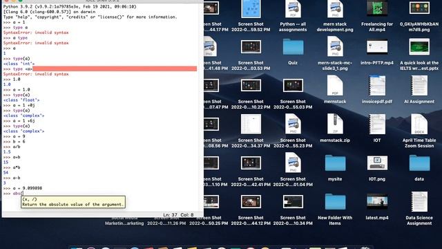
Task: Select April Time Table Zoom Session DOCX icon
Action: 419,124
